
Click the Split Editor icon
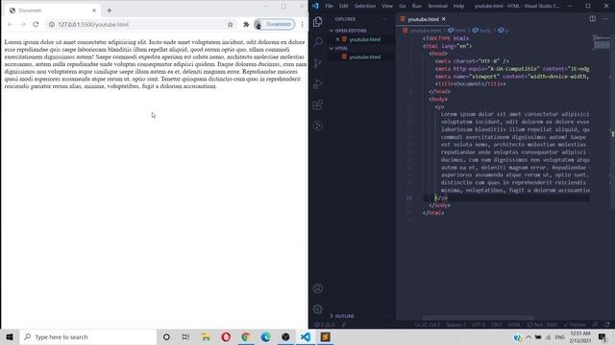point(593,19)
